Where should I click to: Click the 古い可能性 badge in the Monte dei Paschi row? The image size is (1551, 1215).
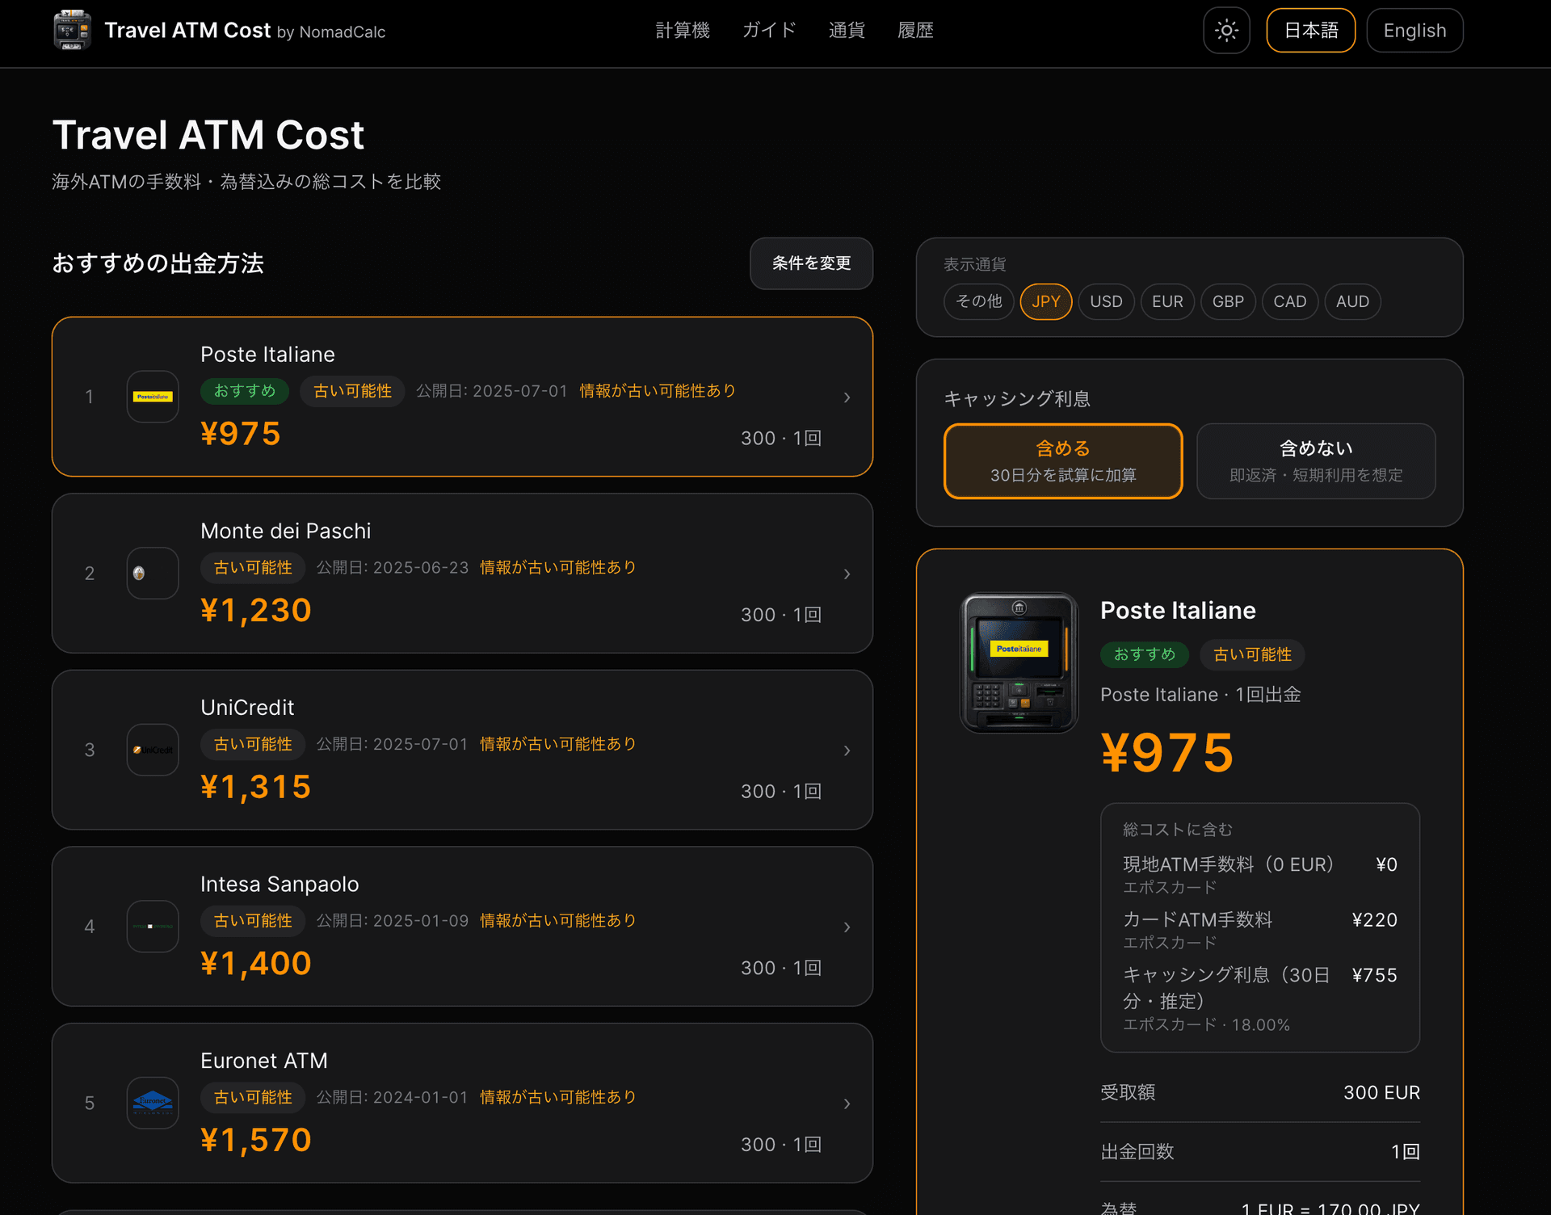coord(253,568)
